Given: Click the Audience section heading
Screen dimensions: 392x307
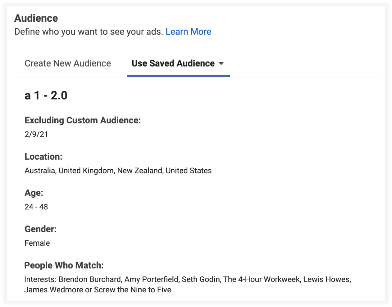Looking at the screenshot, I should [x=36, y=18].
